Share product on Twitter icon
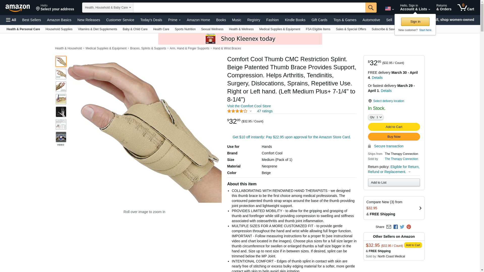 (x=402, y=227)
